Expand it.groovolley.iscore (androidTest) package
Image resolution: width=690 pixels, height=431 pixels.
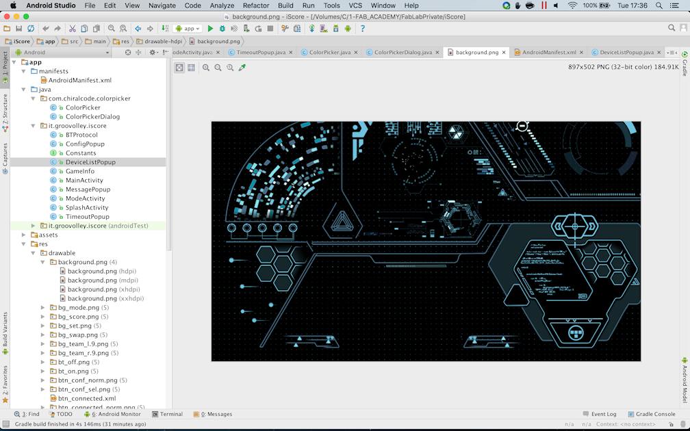click(33, 226)
